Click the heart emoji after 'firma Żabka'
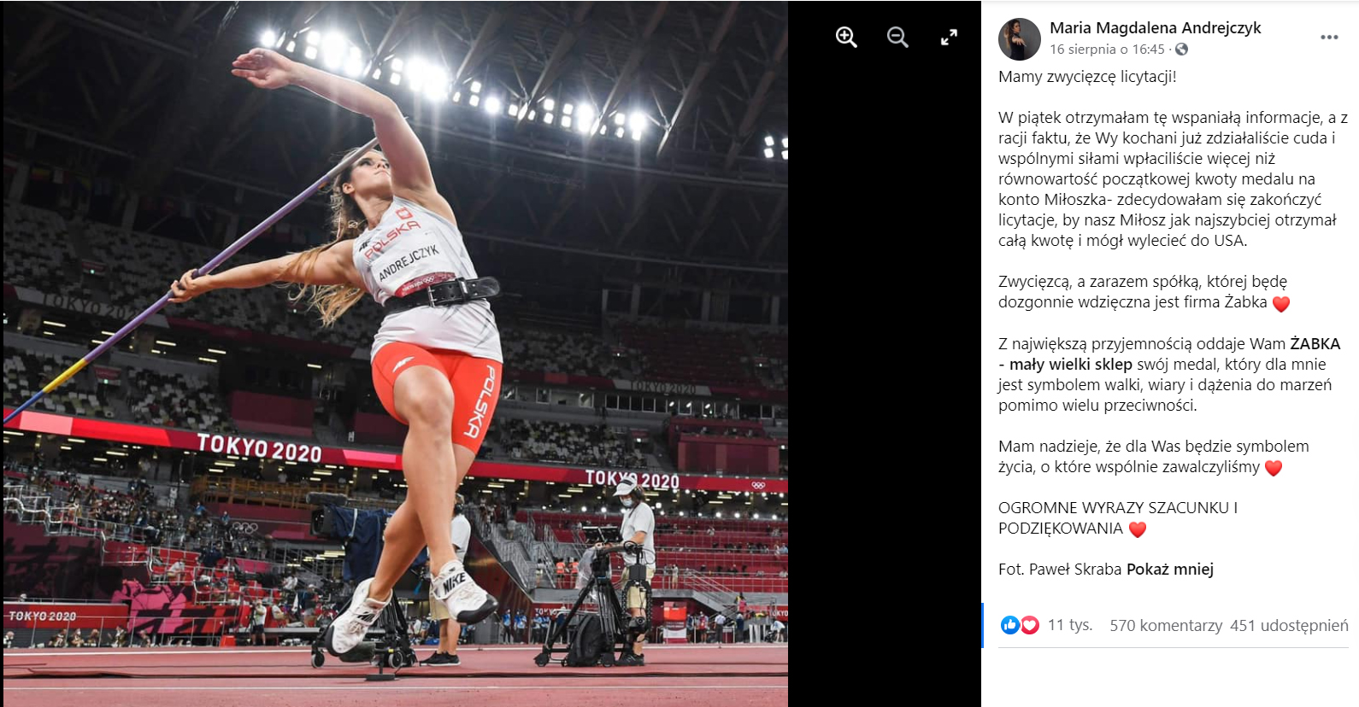 pyautogui.click(x=1280, y=303)
